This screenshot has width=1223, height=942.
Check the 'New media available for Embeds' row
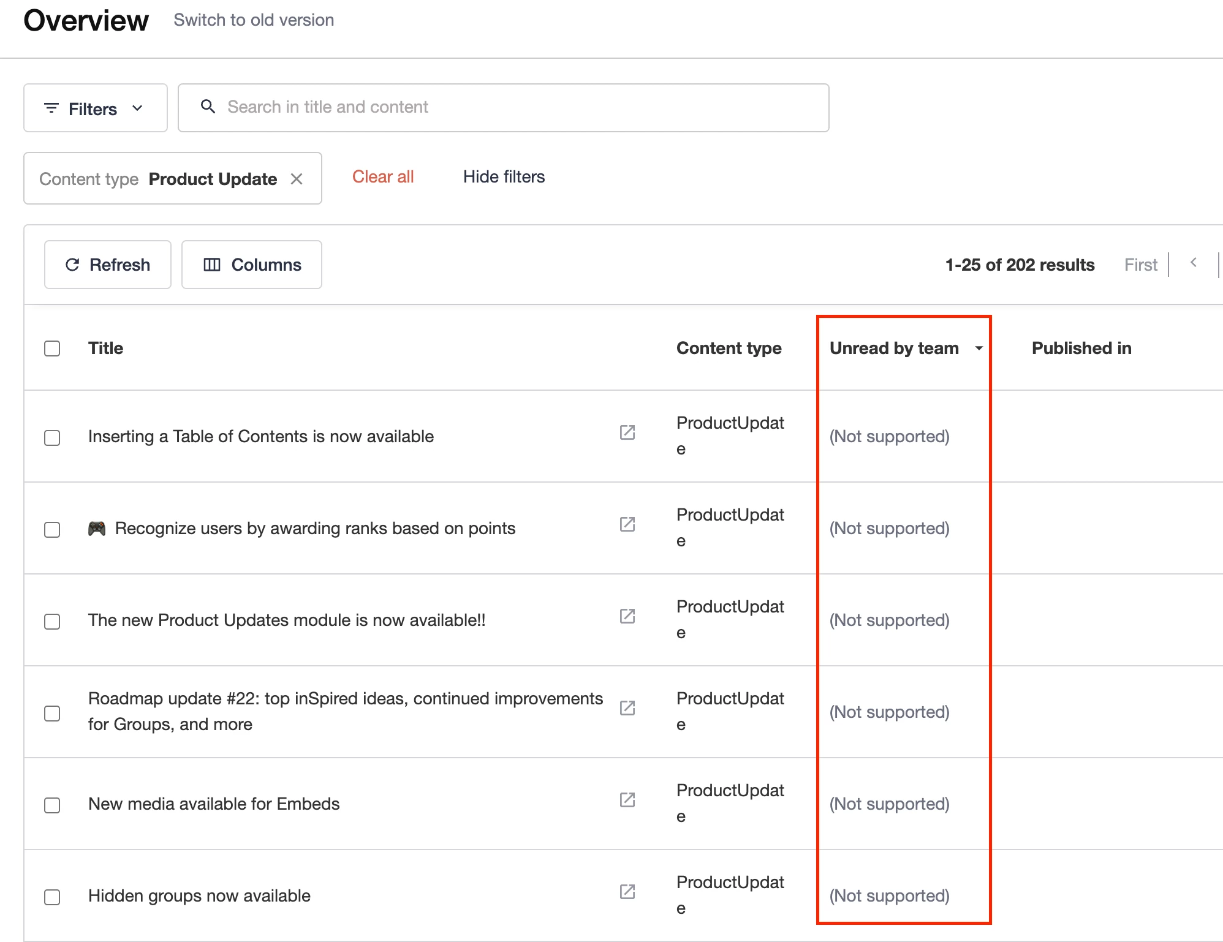52,805
